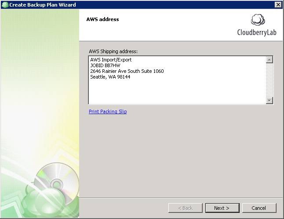Click the CloudberryLab brand text
The height and width of the screenshot is (219, 284).
pyautogui.click(x=257, y=32)
